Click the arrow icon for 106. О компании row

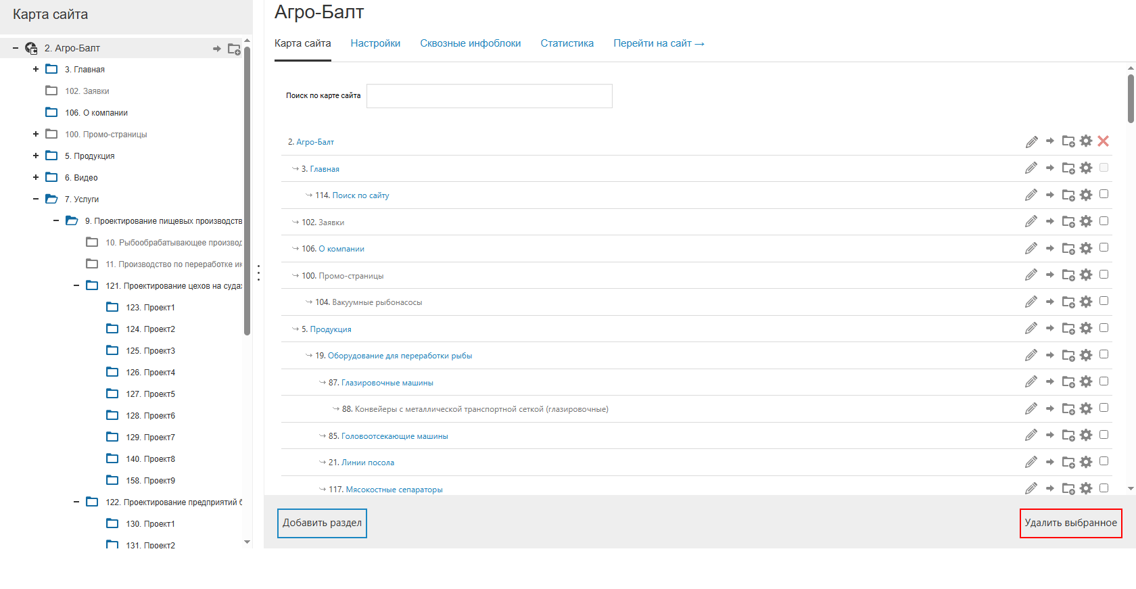[1050, 248]
